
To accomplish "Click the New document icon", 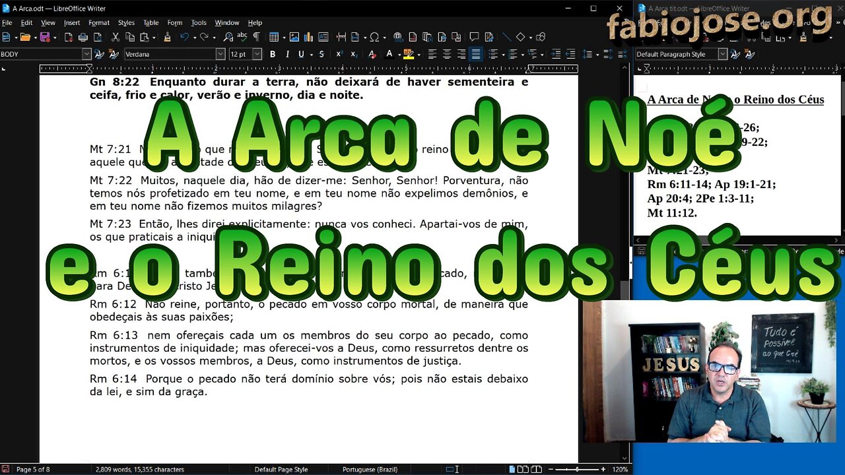I will click(x=7, y=37).
